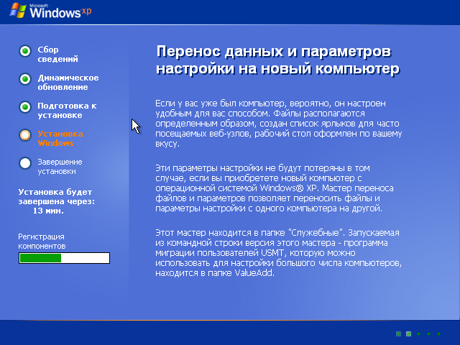Click the Windows xp title text
The height and width of the screenshot is (345, 460).
click(x=60, y=11)
